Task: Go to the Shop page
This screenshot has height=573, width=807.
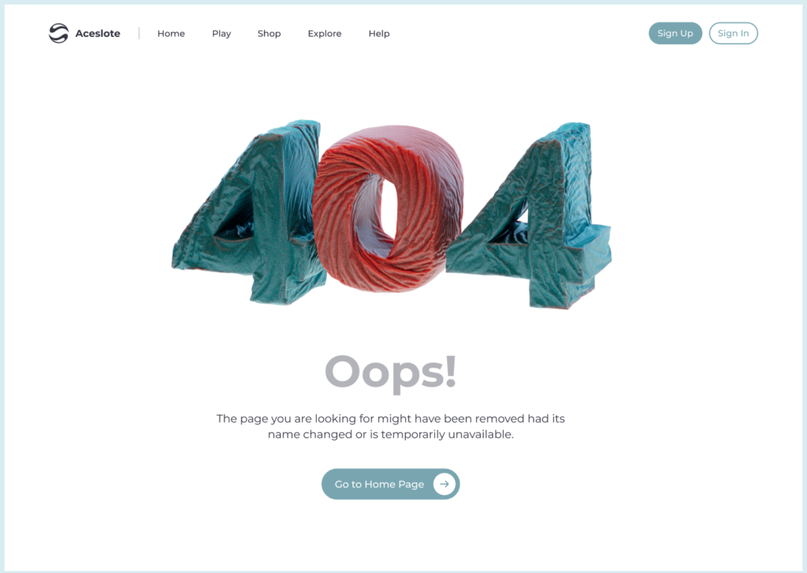Action: (x=270, y=33)
